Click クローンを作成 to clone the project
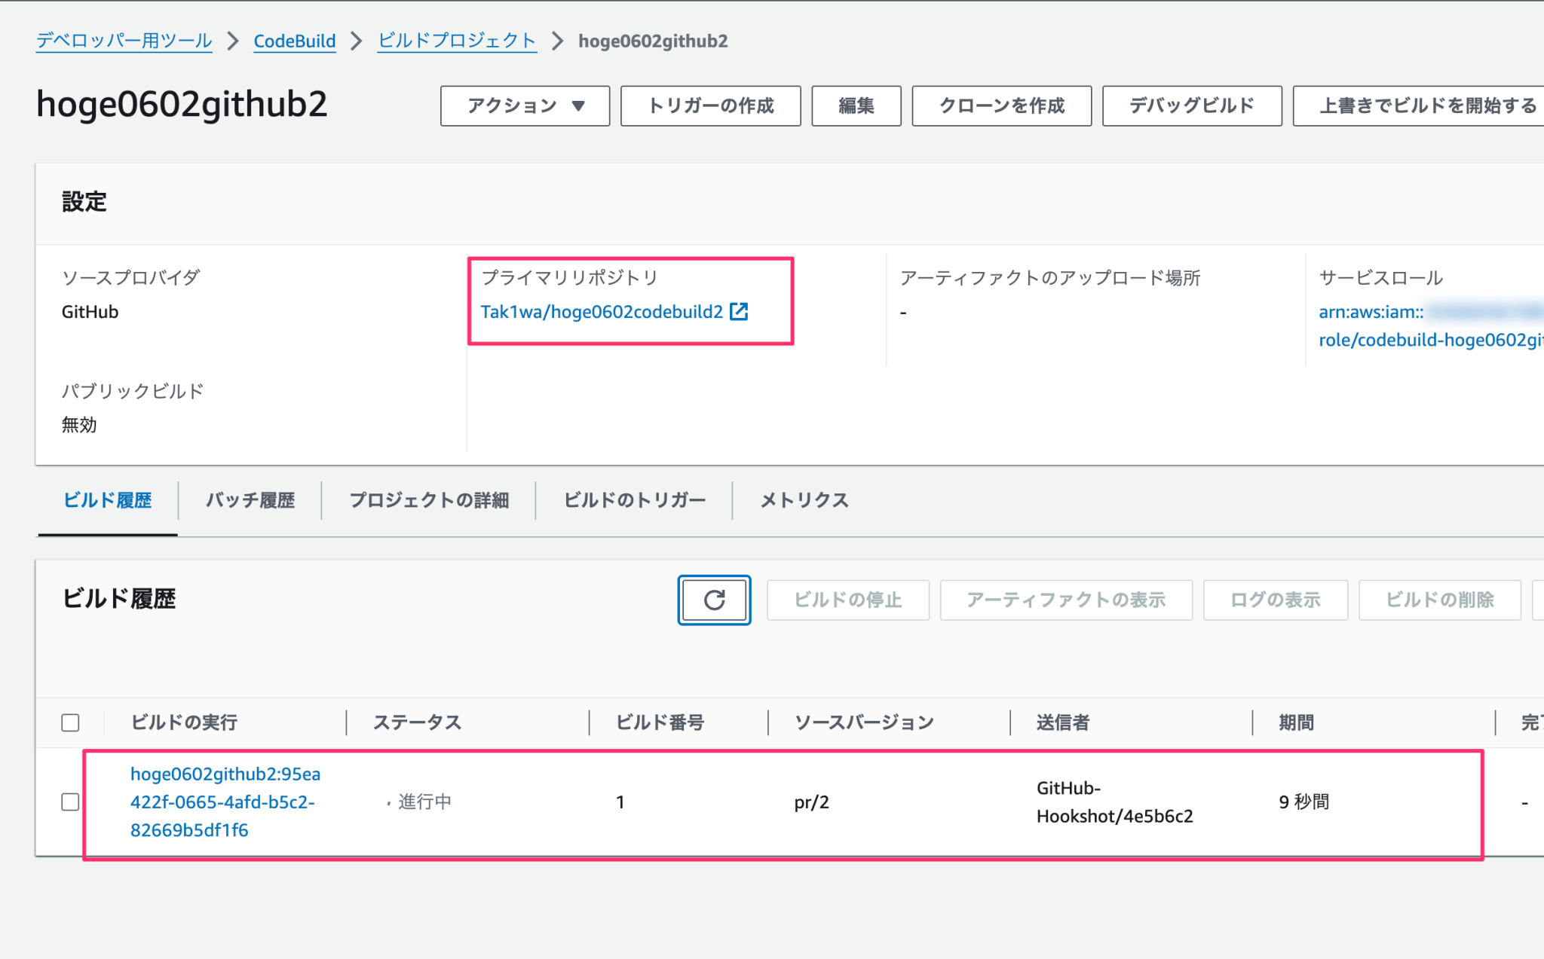 pyautogui.click(x=1000, y=105)
